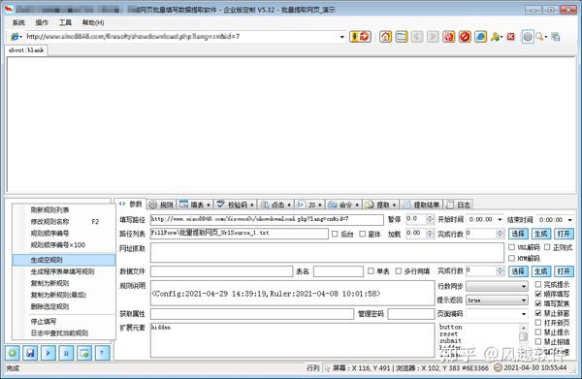Image resolution: width=582 pixels, height=379 pixels.
Task: Open the address bar URL dropdown arrow
Action: [341, 37]
